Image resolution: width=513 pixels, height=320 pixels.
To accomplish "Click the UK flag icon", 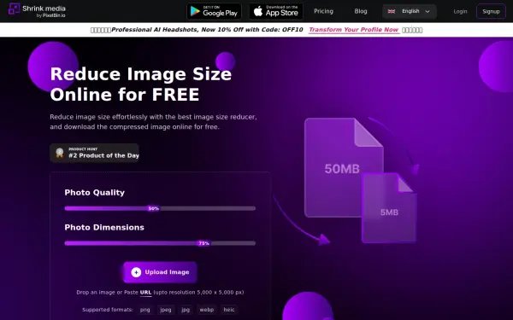I will 392,11.
